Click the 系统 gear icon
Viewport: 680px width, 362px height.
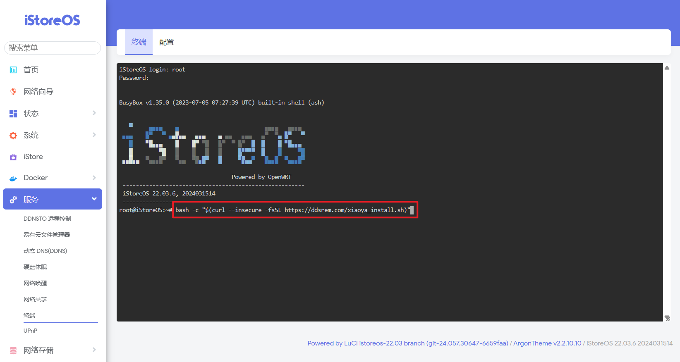(x=13, y=136)
